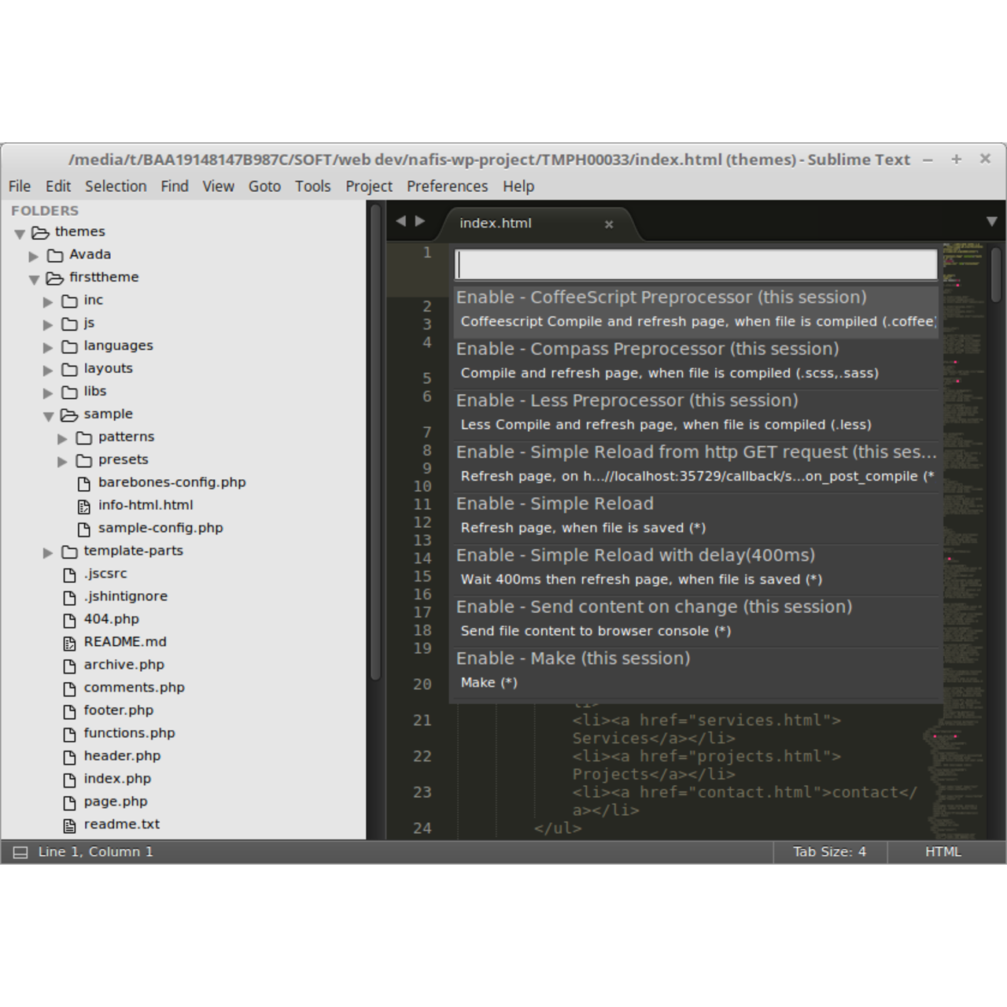Screen dimensions: 1007x1007
Task: Close the index.html tab
Action: pyautogui.click(x=608, y=224)
